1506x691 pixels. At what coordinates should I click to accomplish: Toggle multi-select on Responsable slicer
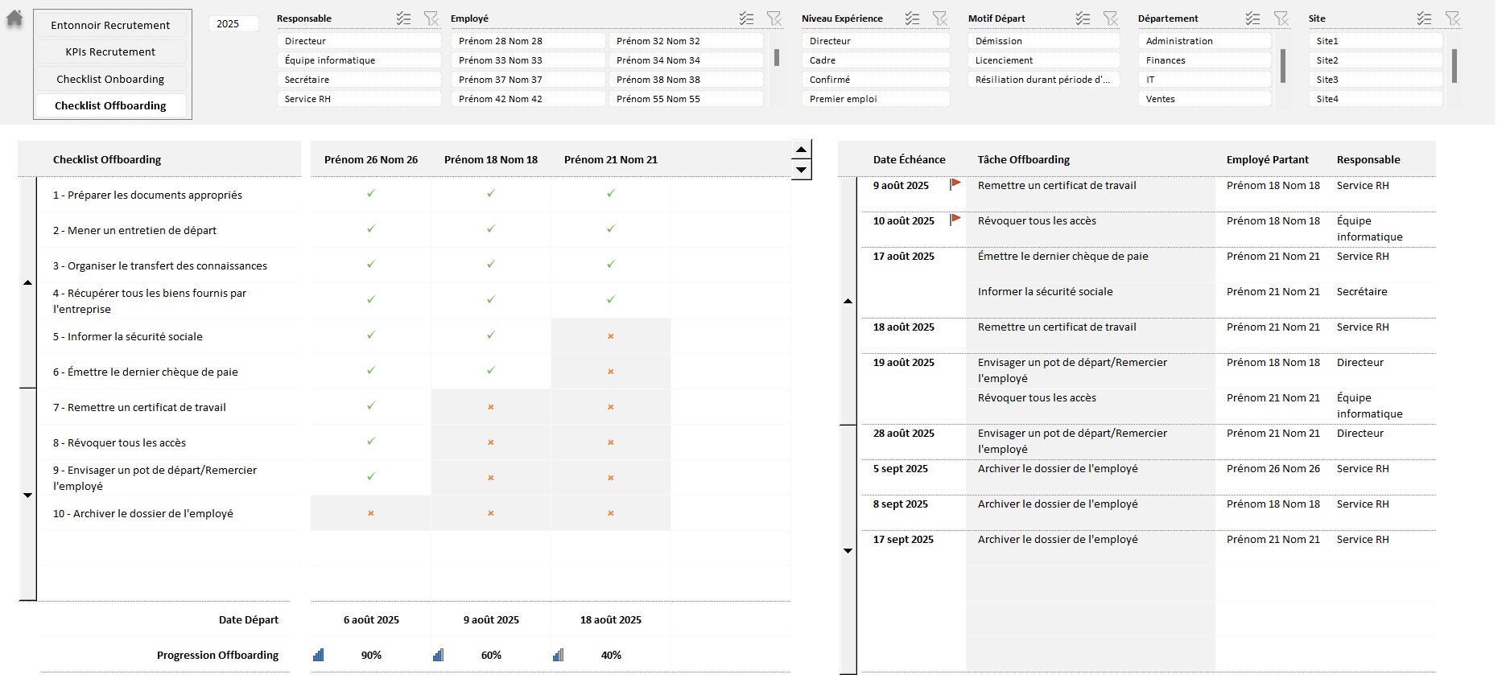(403, 19)
